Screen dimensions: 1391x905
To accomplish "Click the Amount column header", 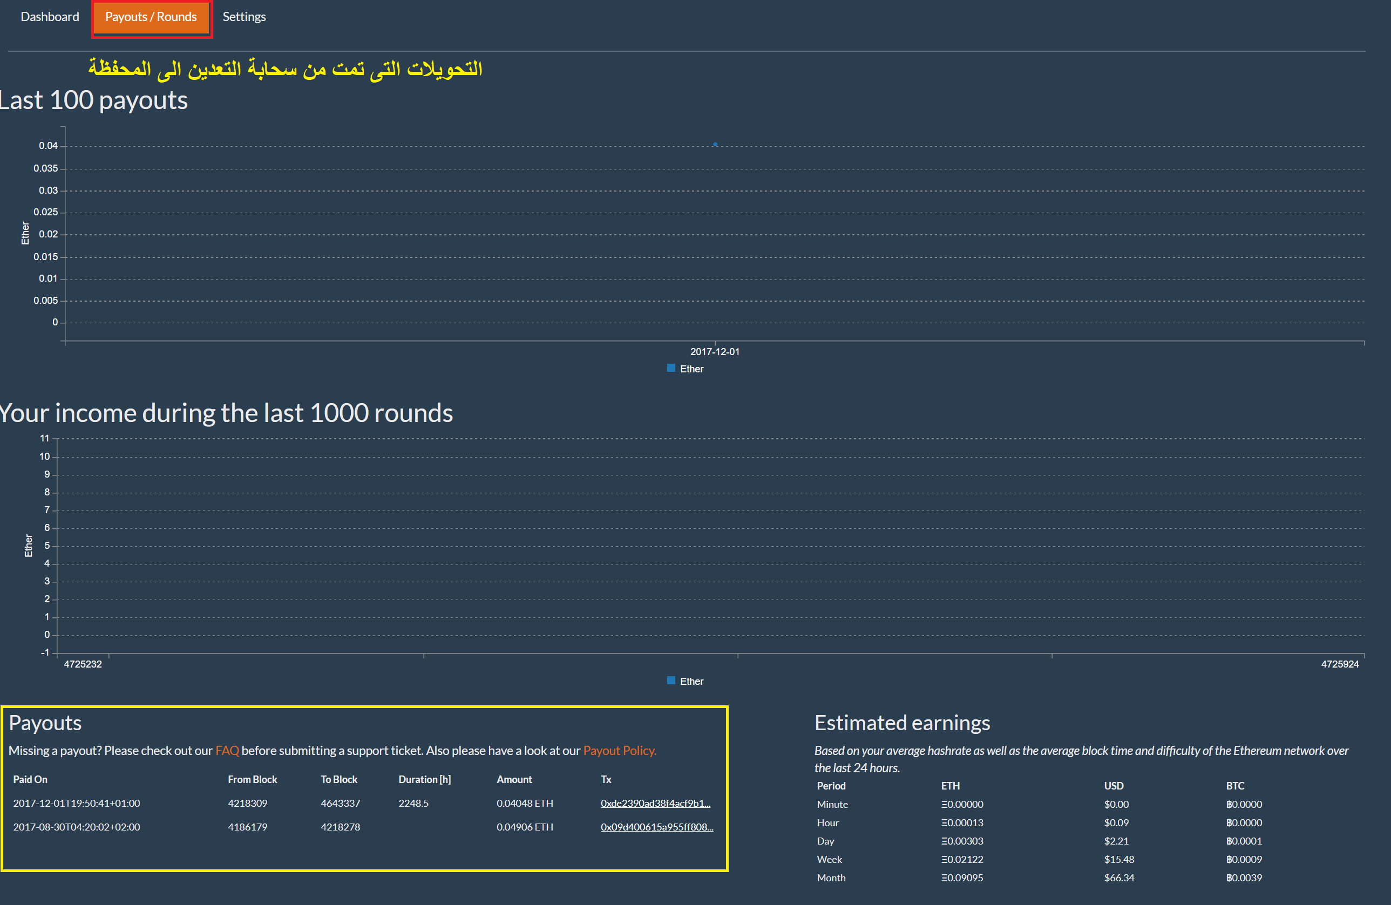I will 514,779.
